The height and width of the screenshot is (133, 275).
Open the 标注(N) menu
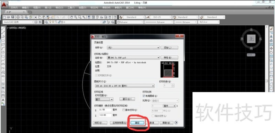[x=94, y=8]
